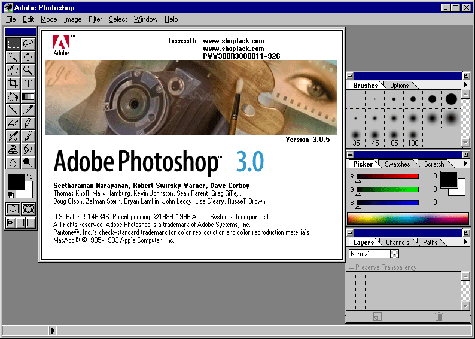
Task: Toggle the Preserve Transparency checkbox
Action: 352,267
